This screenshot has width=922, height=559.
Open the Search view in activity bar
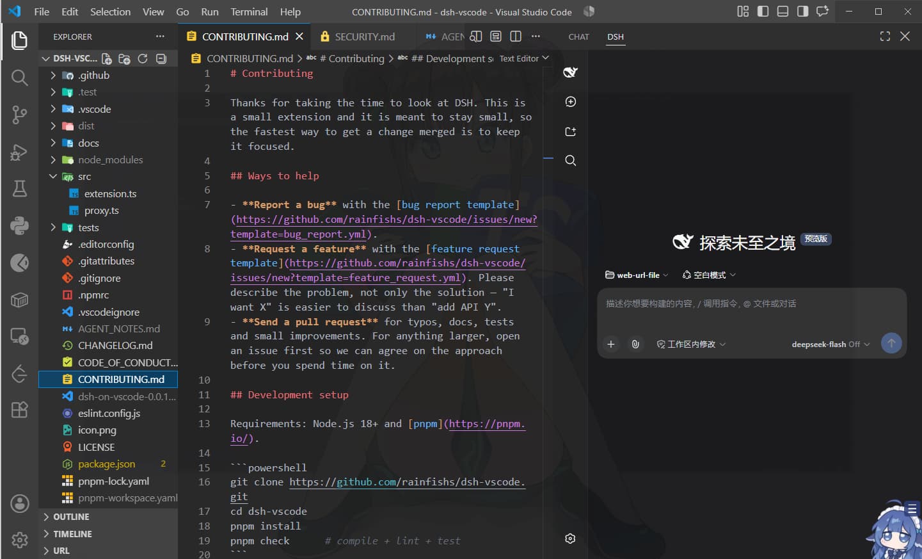click(19, 78)
